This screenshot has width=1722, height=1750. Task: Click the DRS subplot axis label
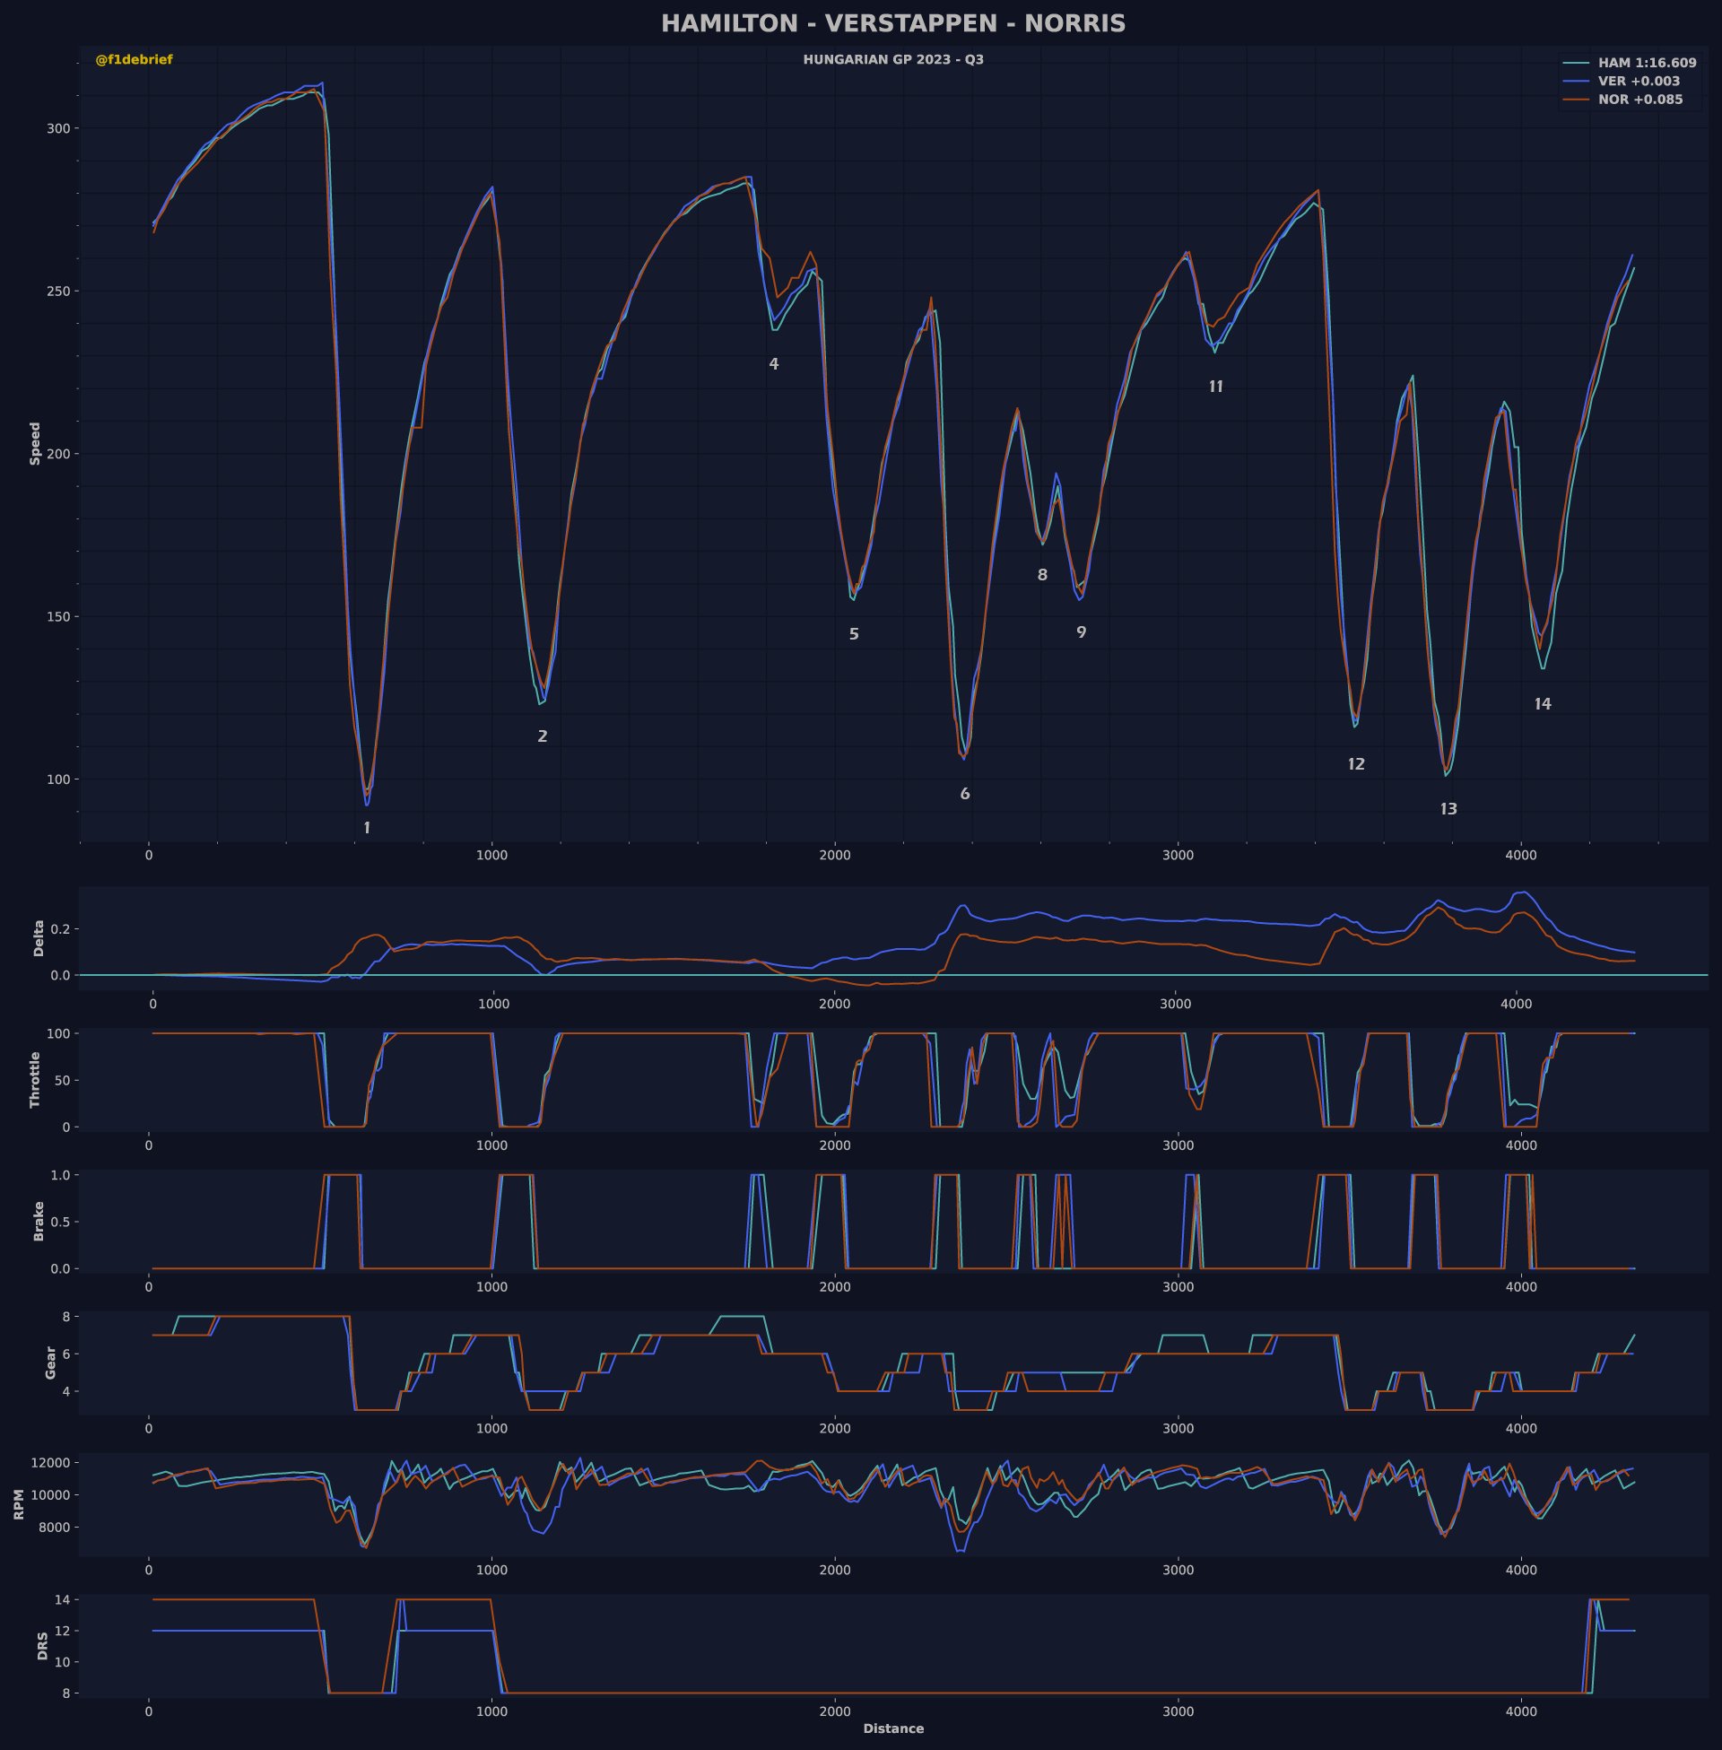pyautogui.click(x=42, y=1645)
